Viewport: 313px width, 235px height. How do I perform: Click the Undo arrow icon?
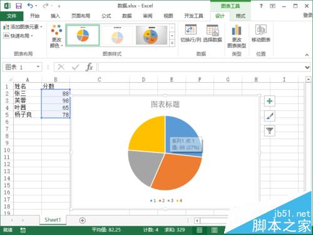pyautogui.click(x=30, y=6)
